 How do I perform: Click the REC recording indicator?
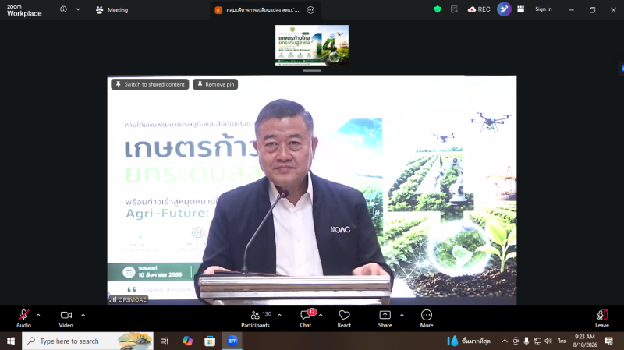tap(479, 9)
